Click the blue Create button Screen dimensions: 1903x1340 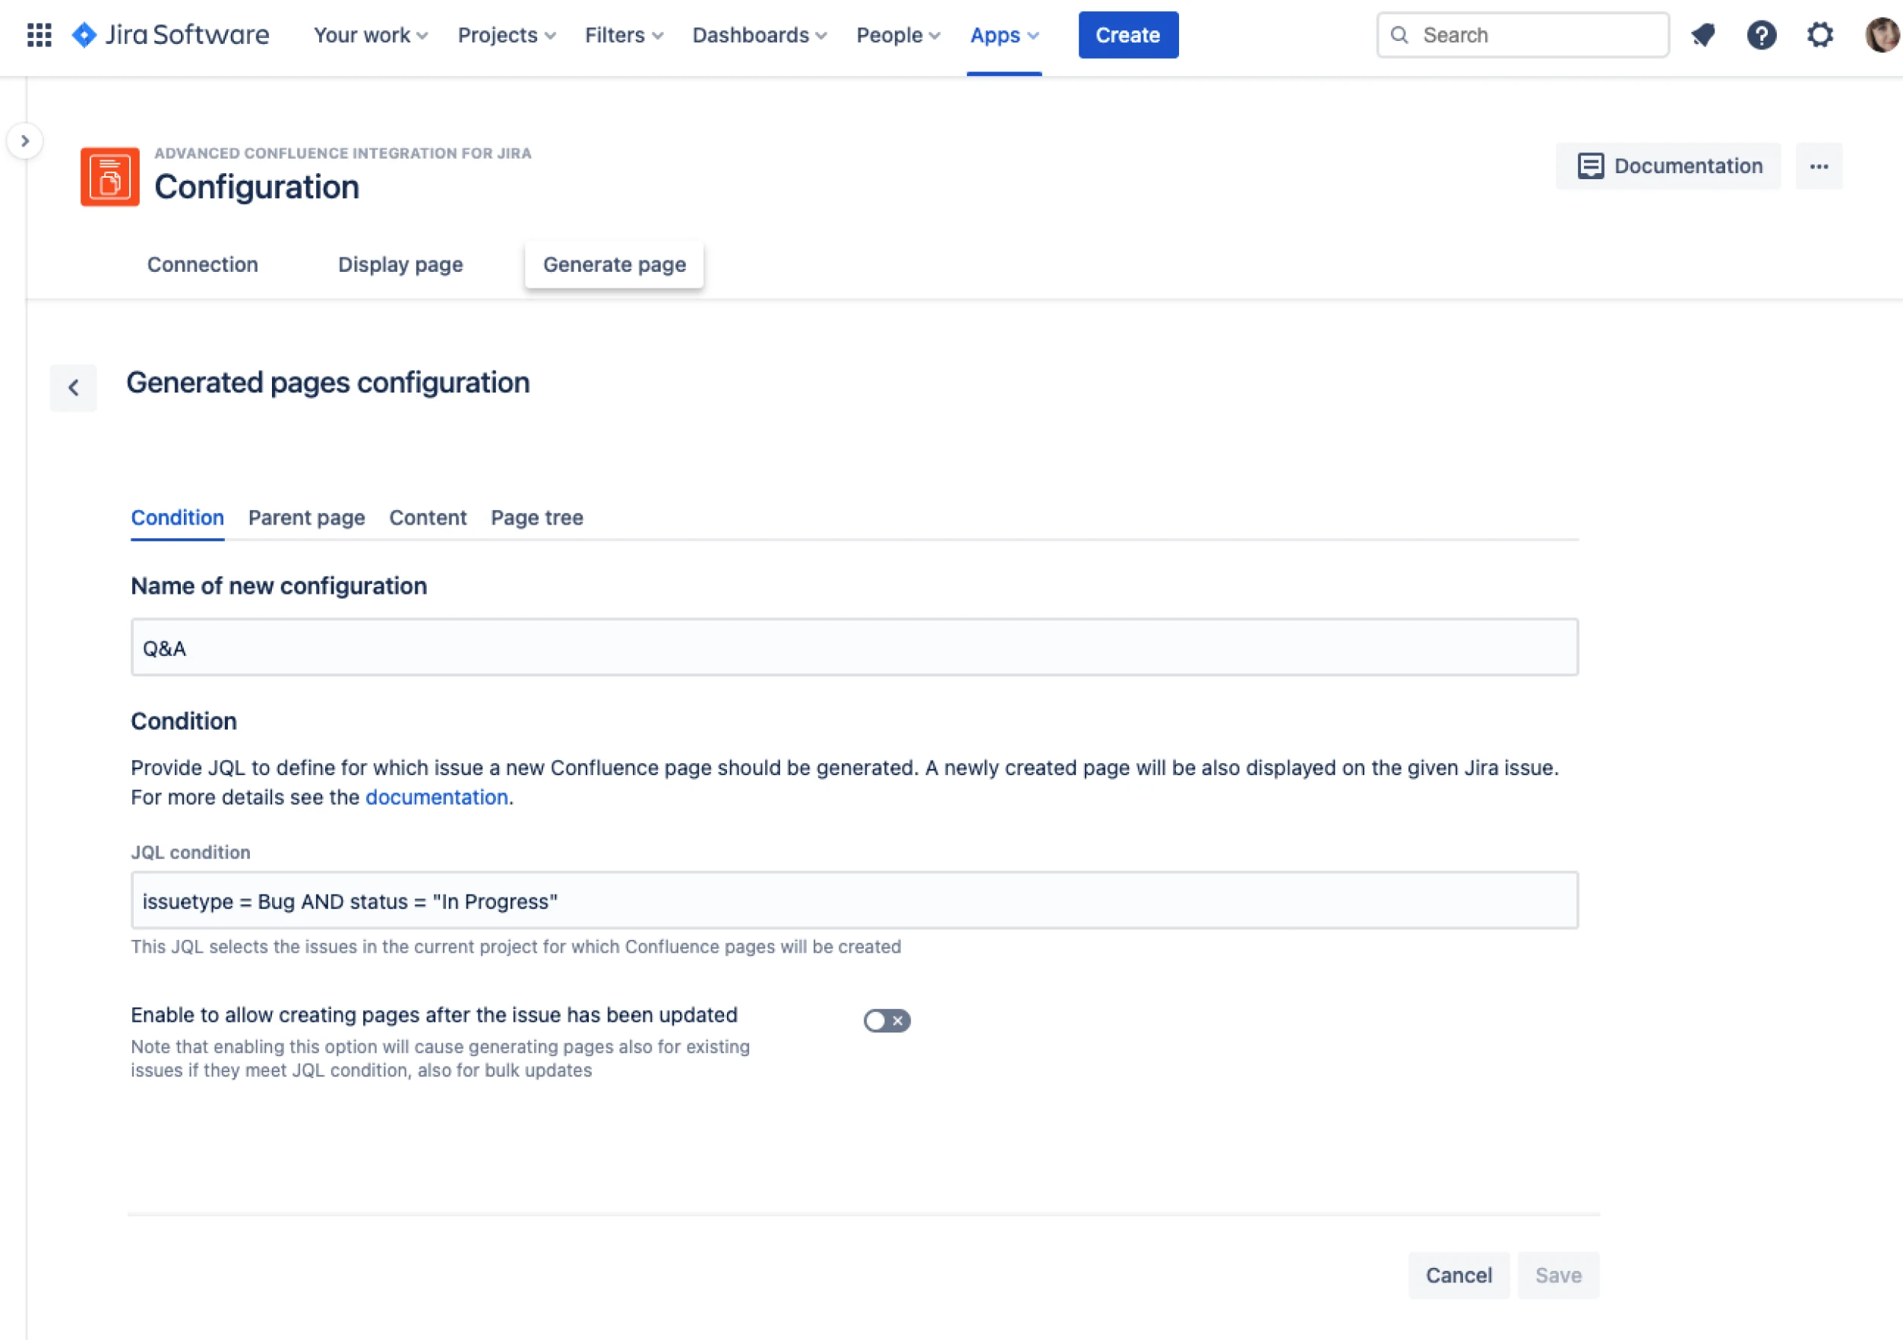click(x=1128, y=35)
